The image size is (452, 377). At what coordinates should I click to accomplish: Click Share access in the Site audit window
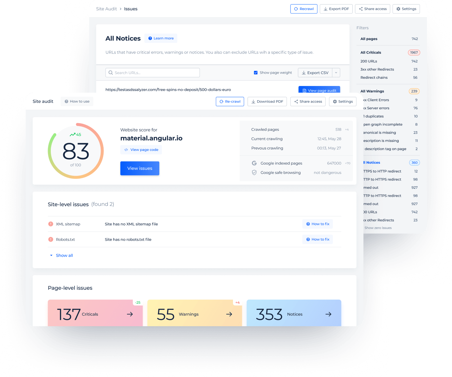click(x=308, y=102)
